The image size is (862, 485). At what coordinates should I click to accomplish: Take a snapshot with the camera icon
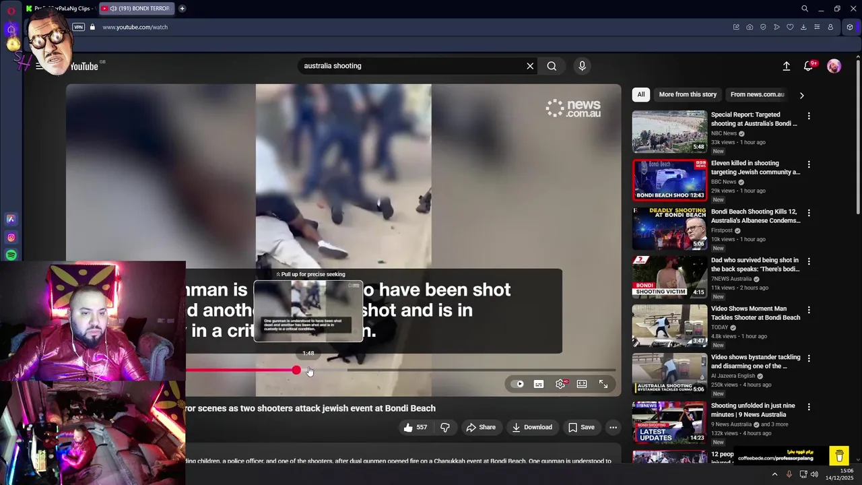tap(750, 27)
